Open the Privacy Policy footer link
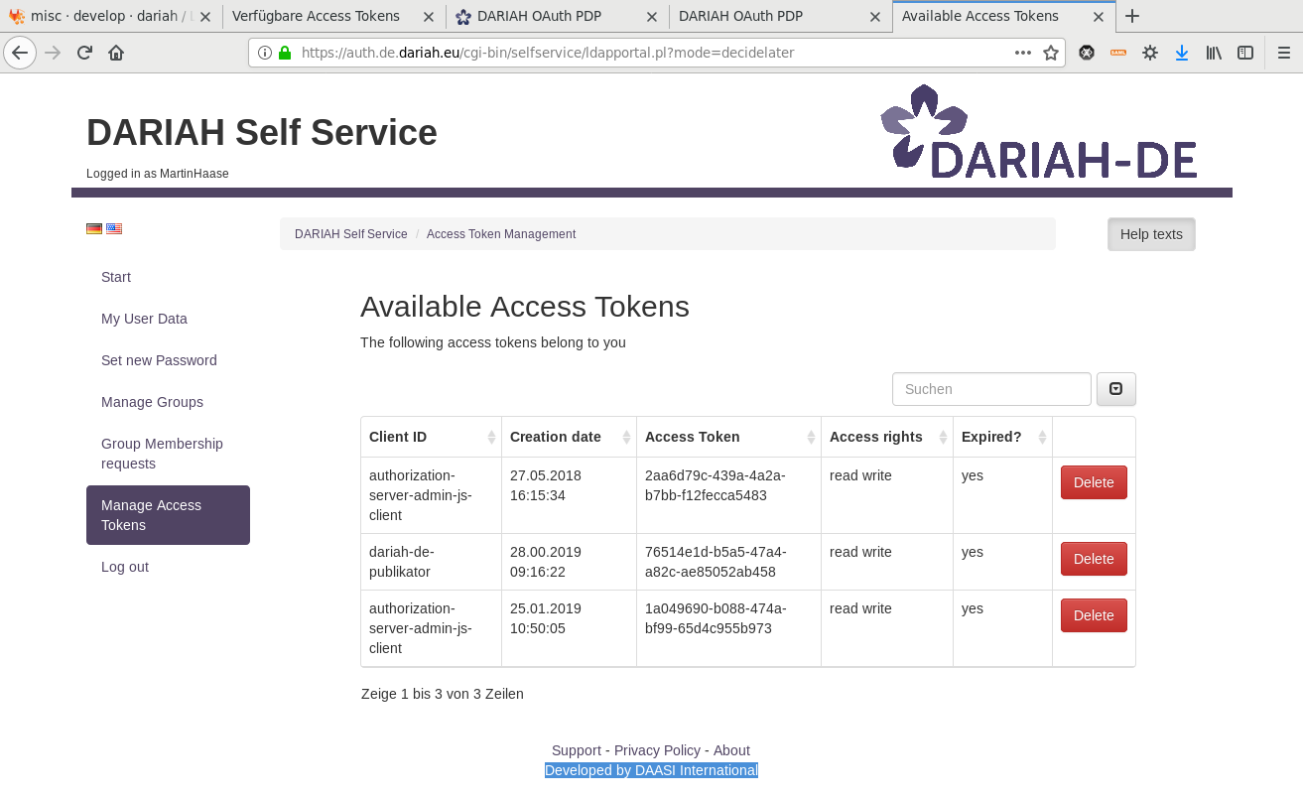 (657, 750)
